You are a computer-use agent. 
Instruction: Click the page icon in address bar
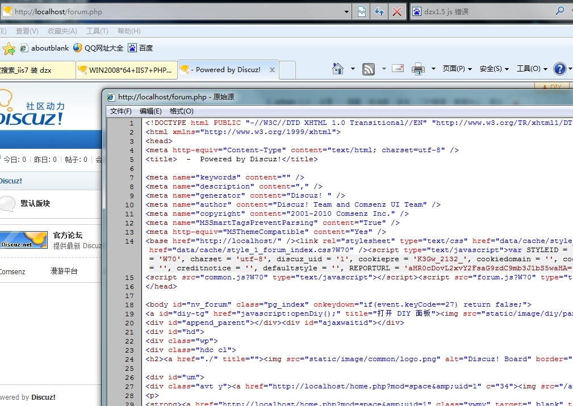(x=7, y=11)
